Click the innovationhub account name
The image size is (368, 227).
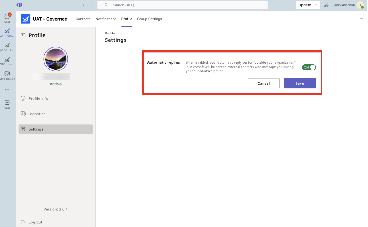[x=344, y=5]
